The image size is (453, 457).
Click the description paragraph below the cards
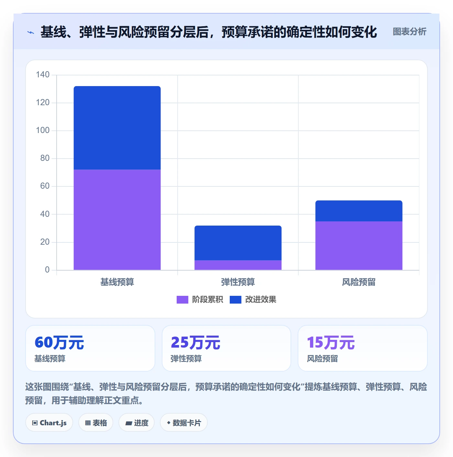[x=226, y=394]
